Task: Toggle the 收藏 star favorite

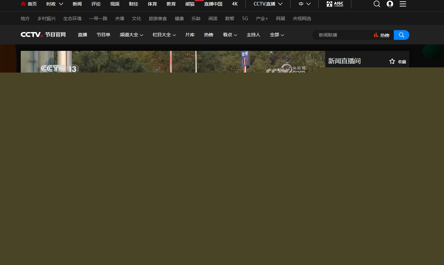Action: pos(392,62)
